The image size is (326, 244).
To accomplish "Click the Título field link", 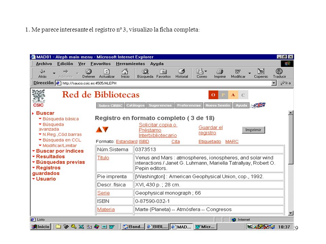I will (103, 158).
